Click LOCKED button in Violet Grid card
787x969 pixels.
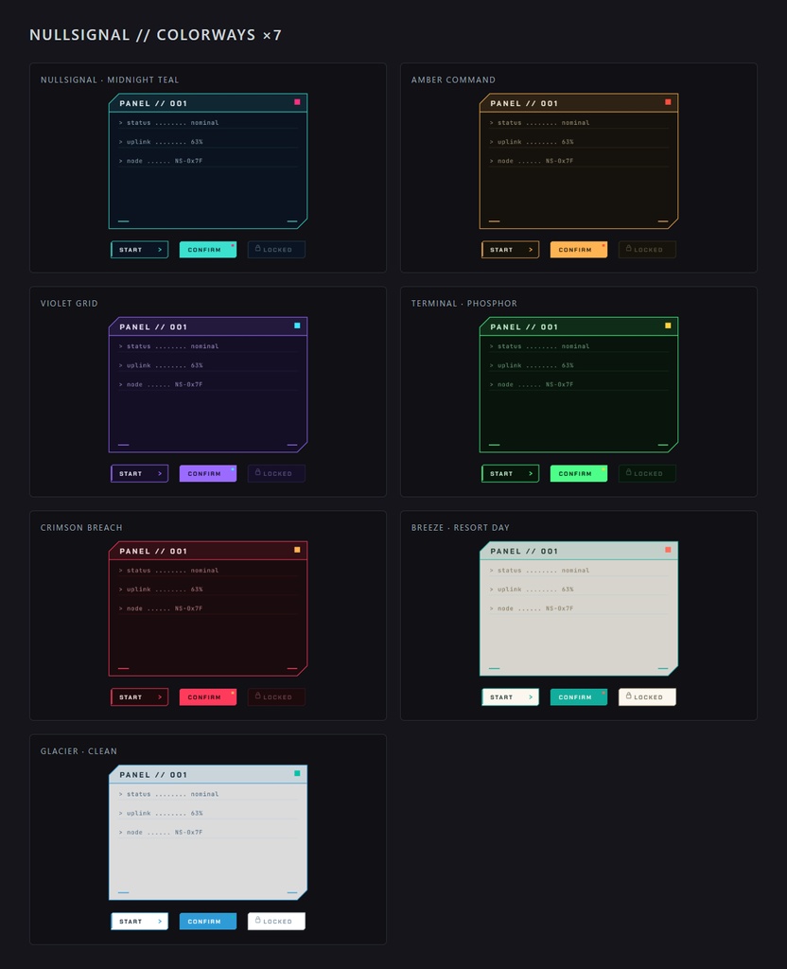[x=276, y=473]
